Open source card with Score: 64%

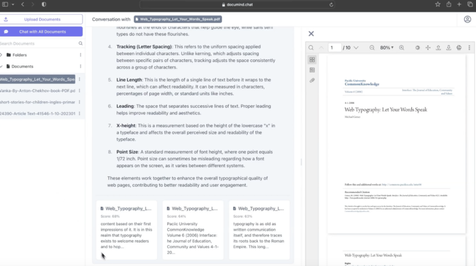click(x=193, y=230)
